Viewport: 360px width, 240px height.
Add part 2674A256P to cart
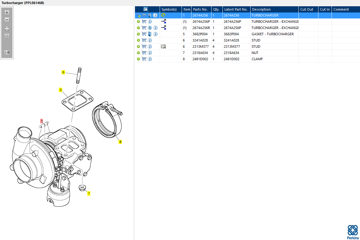(x=144, y=22)
